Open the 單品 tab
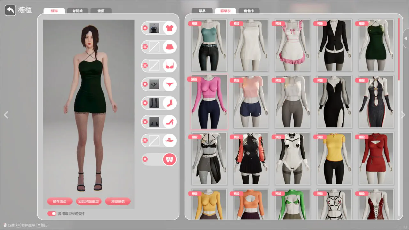Screen dimensions: 409x230 [x=202, y=11]
